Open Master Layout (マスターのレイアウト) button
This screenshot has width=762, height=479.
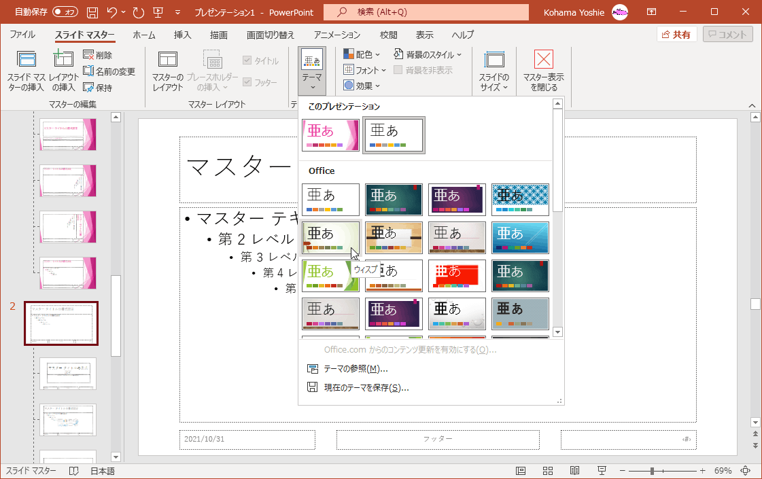[x=168, y=71]
